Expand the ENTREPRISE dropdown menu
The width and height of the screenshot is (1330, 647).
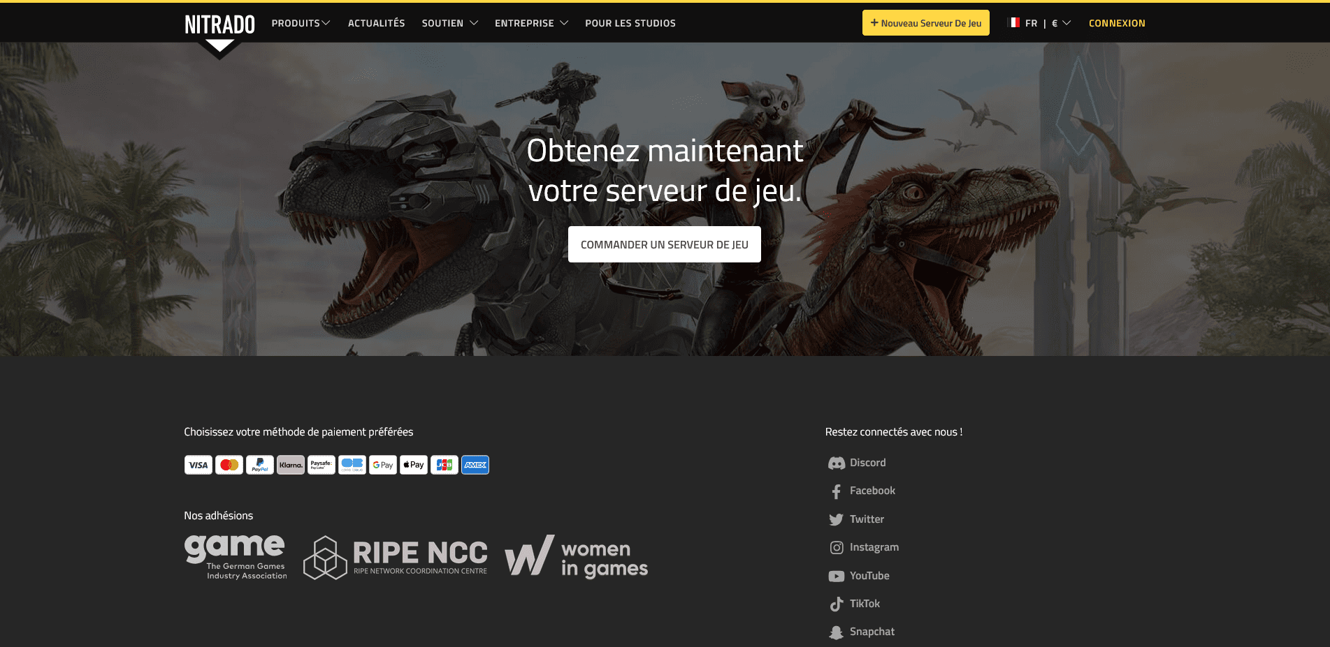coord(531,23)
